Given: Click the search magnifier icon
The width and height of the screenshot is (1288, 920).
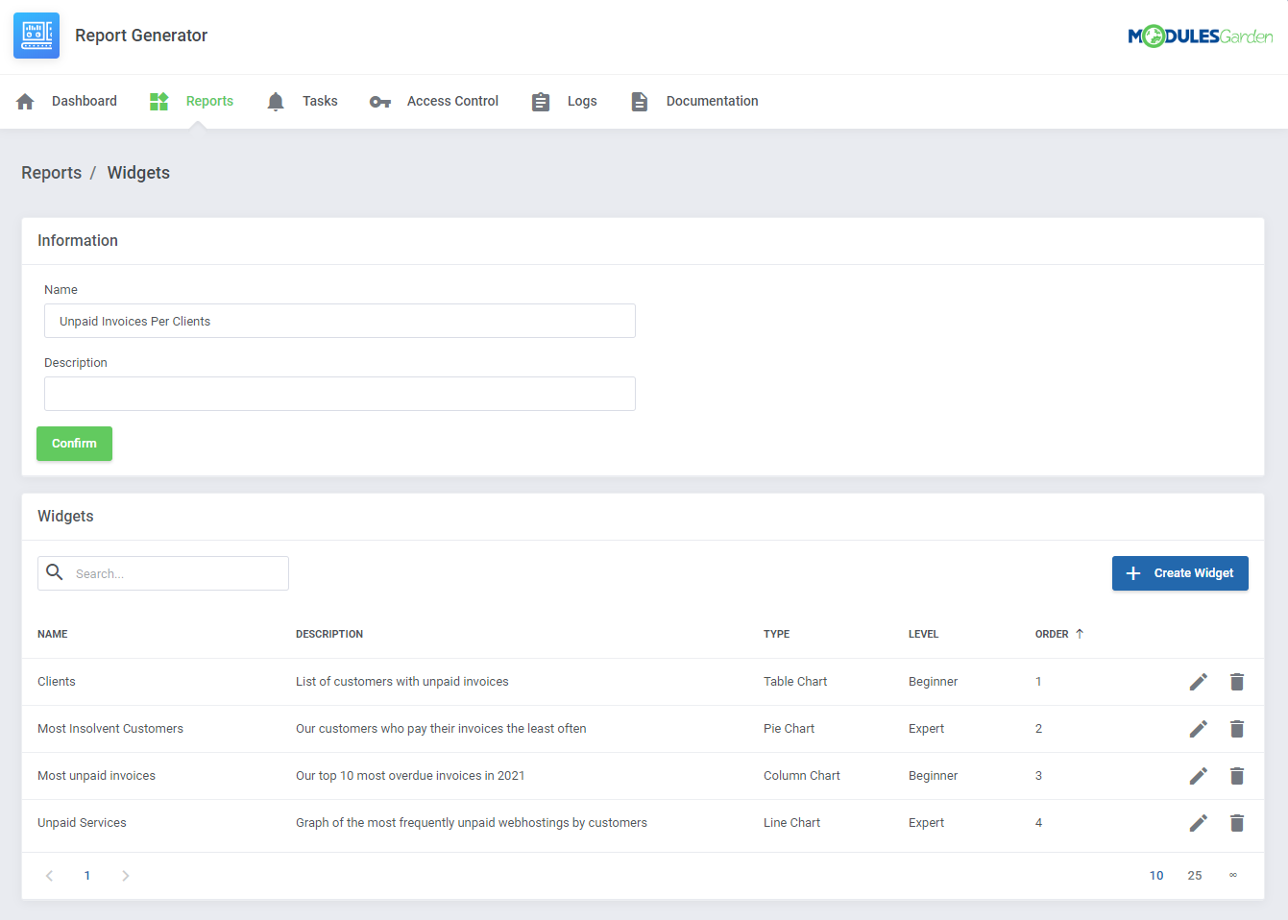Looking at the screenshot, I should pyautogui.click(x=55, y=572).
